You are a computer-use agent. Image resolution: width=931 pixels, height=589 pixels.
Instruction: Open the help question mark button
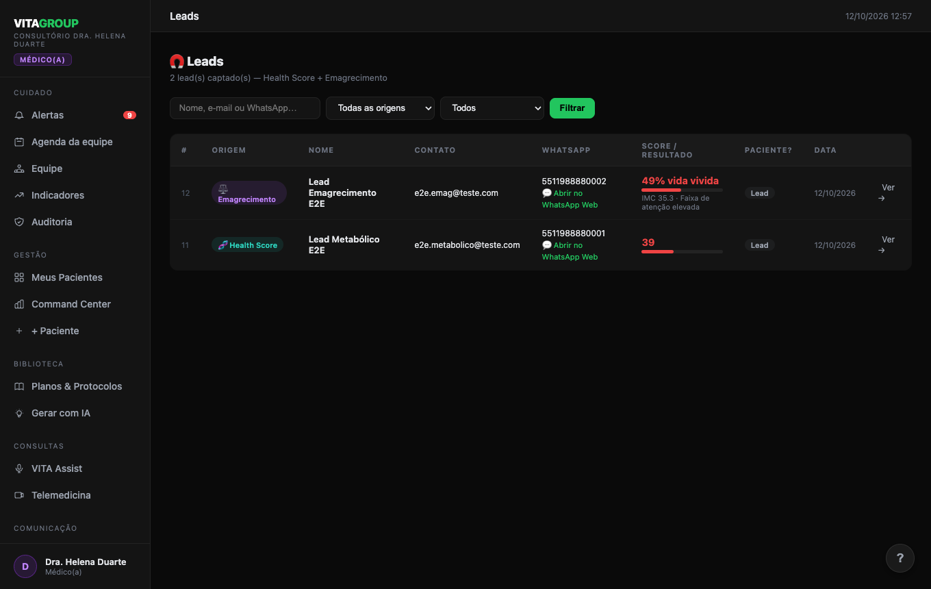900,558
